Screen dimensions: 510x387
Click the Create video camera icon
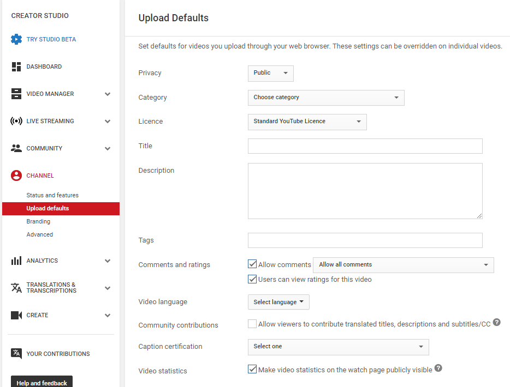click(x=16, y=315)
